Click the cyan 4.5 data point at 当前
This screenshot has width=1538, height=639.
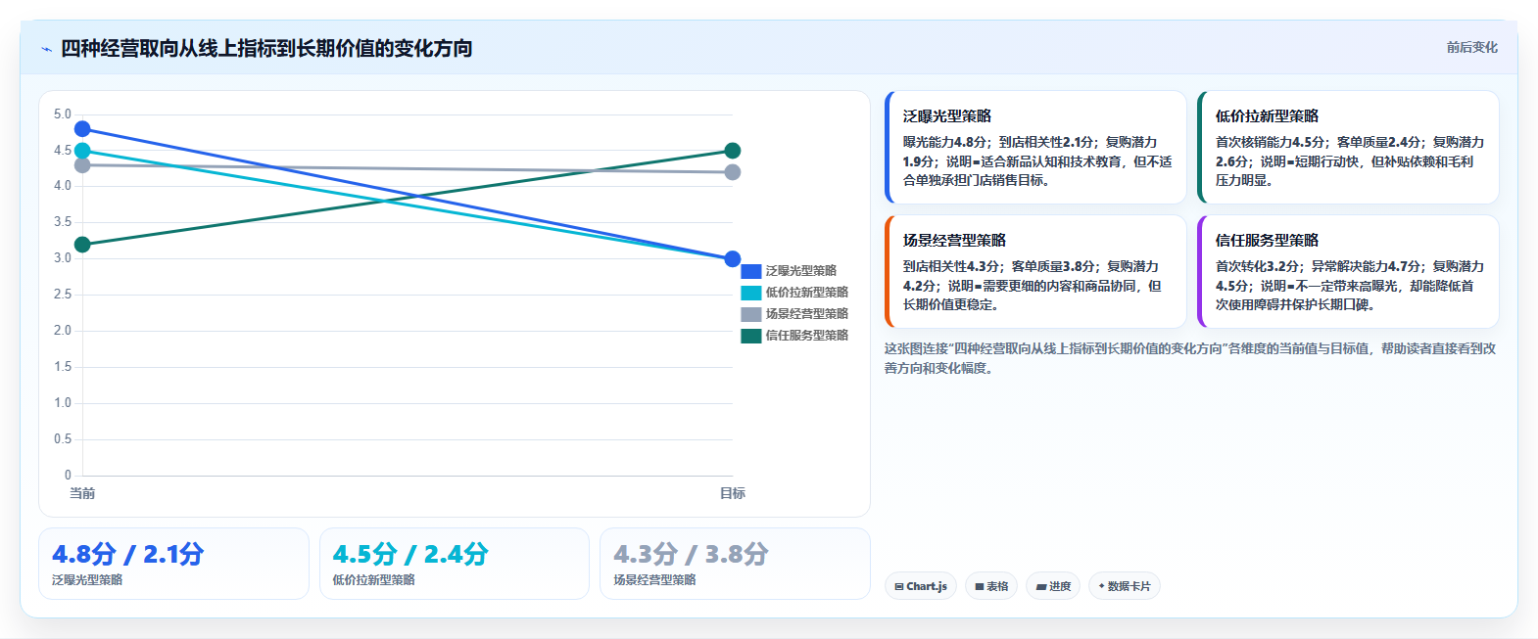[x=82, y=151]
